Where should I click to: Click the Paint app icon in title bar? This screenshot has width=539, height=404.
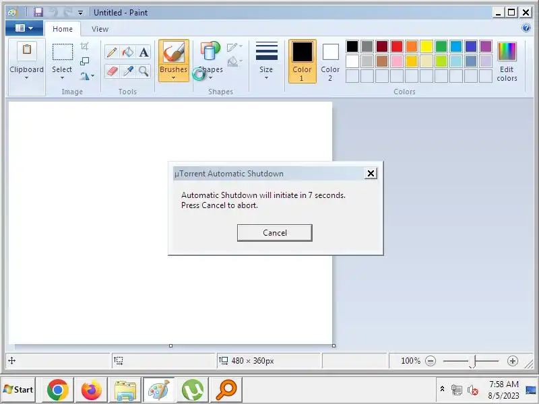12,13
